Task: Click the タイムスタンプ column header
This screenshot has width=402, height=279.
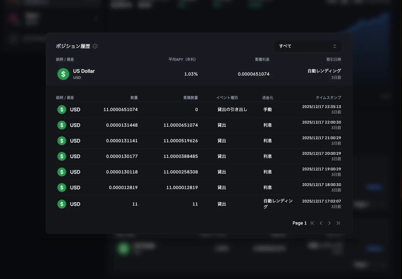Action: click(x=328, y=98)
